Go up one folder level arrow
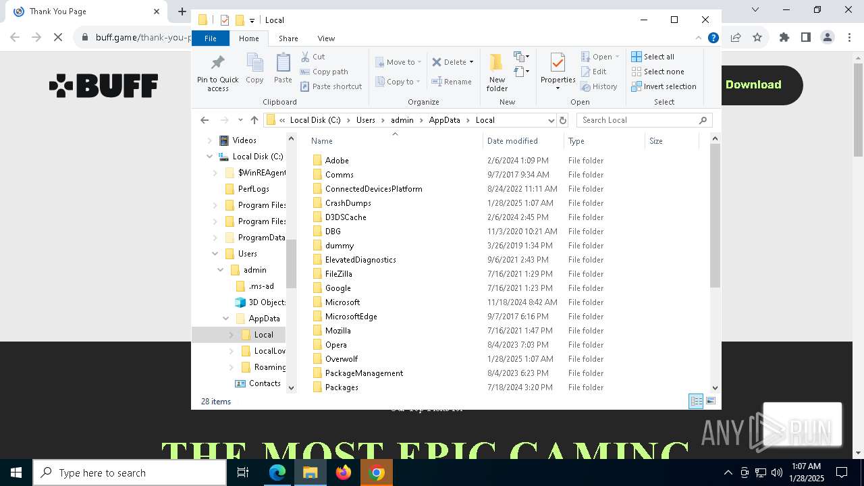The width and height of the screenshot is (864, 486). point(254,120)
